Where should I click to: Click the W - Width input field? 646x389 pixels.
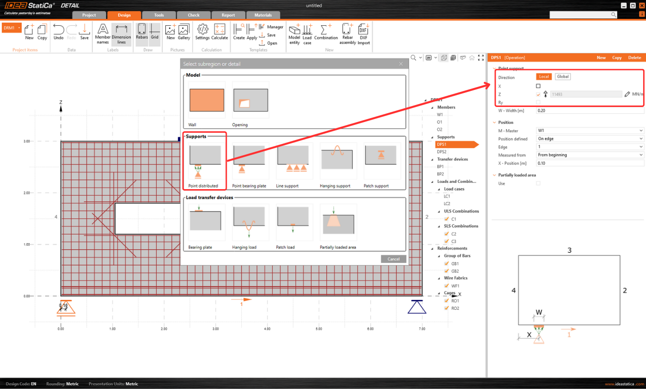[x=590, y=110]
